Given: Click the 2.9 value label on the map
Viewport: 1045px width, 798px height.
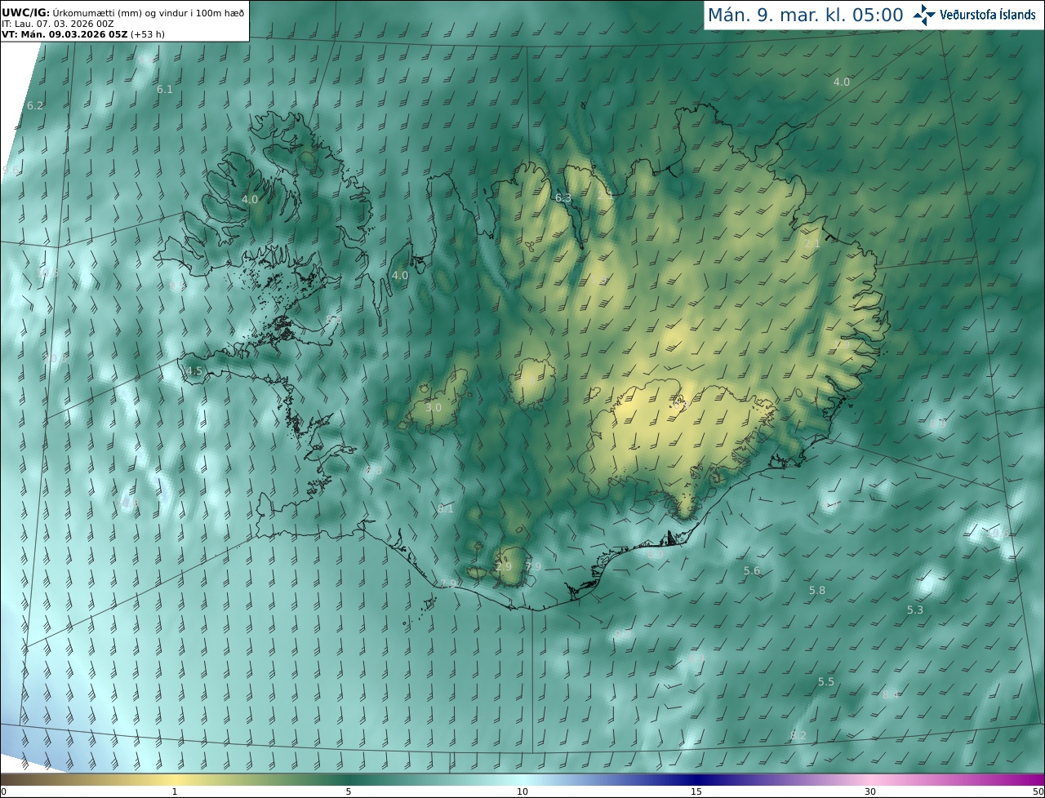Looking at the screenshot, I should pos(504,567).
